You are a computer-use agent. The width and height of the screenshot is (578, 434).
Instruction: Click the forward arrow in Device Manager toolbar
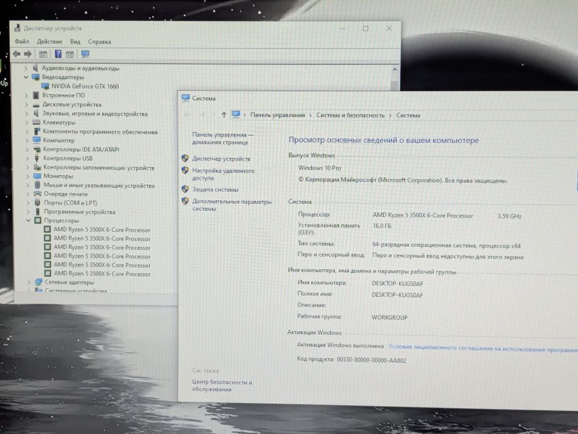tap(28, 54)
